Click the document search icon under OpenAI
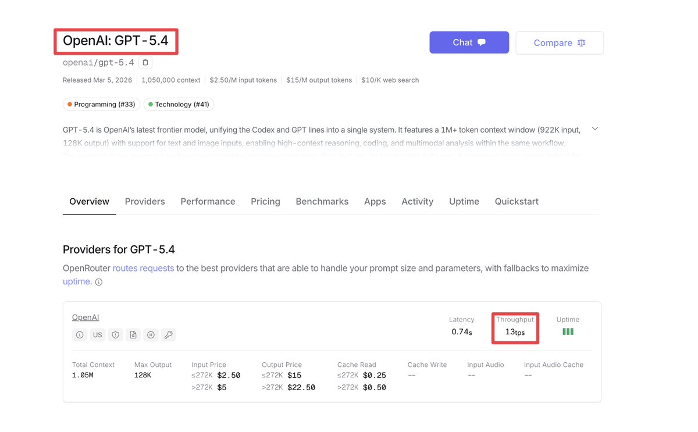 (133, 335)
